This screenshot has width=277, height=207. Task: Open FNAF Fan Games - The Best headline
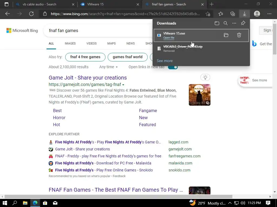(116, 190)
